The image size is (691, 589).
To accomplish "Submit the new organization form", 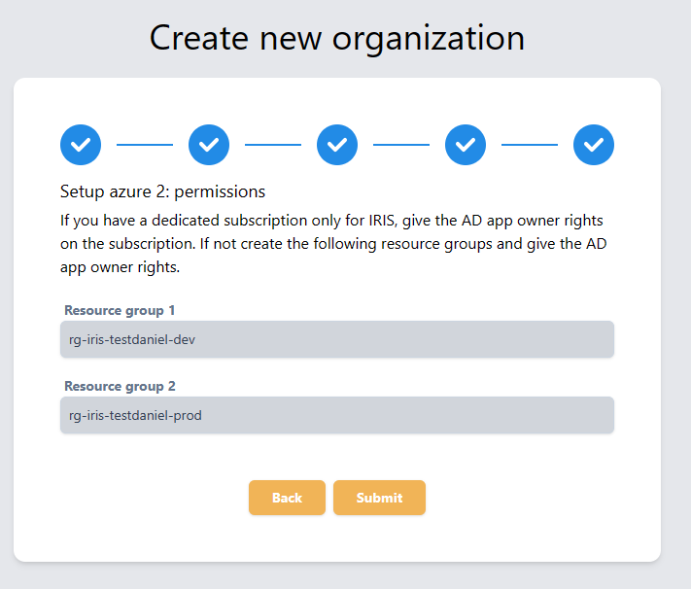I will (x=379, y=498).
